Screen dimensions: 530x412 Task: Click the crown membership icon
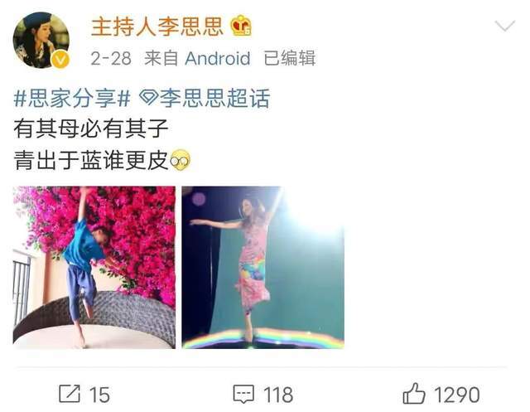coord(241,26)
